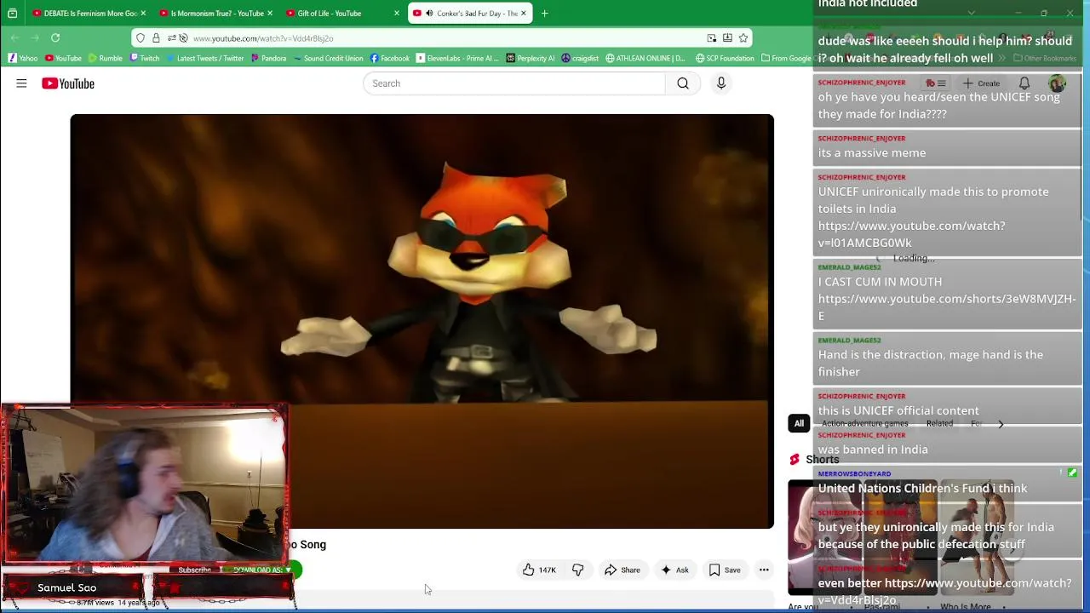Open Perplexity AI bookmark

click(531, 58)
